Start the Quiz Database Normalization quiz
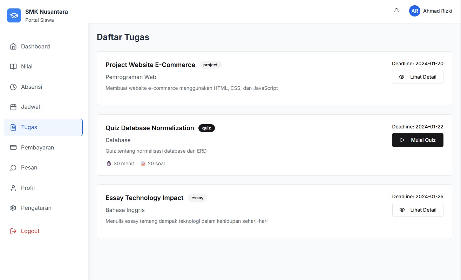This screenshot has width=461, height=280. pyautogui.click(x=417, y=140)
